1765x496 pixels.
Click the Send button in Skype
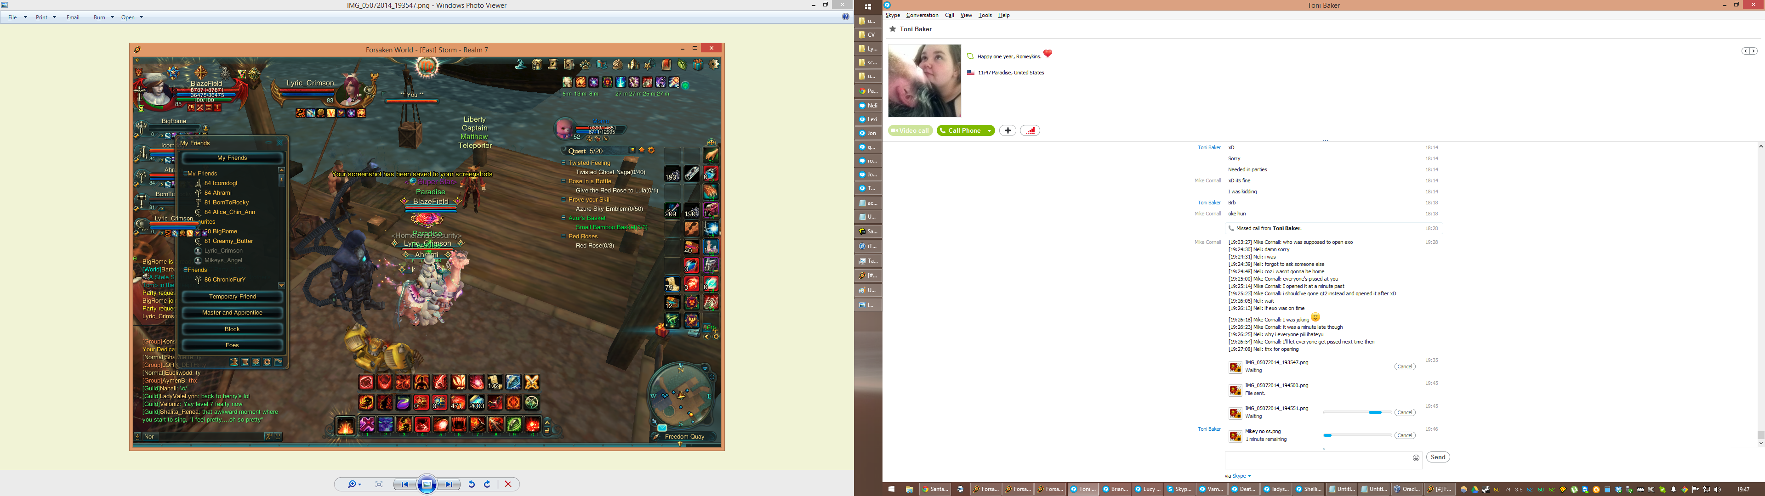coord(1437,457)
